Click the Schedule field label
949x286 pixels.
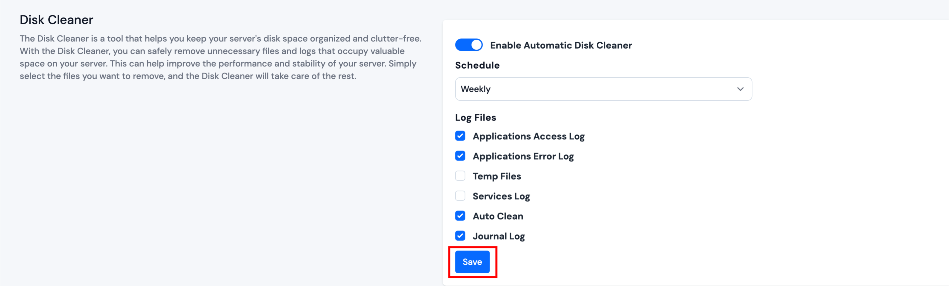(477, 65)
